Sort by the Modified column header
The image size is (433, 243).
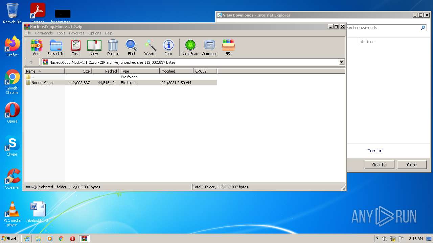point(176,71)
